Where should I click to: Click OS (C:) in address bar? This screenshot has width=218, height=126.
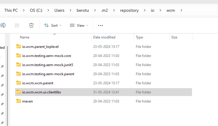(x=36, y=10)
